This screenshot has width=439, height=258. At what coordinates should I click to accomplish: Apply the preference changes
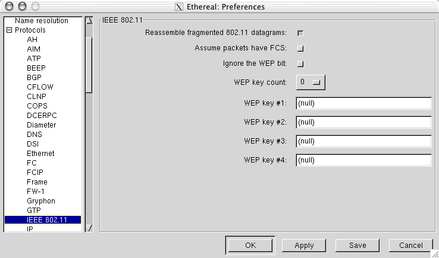[304, 245]
